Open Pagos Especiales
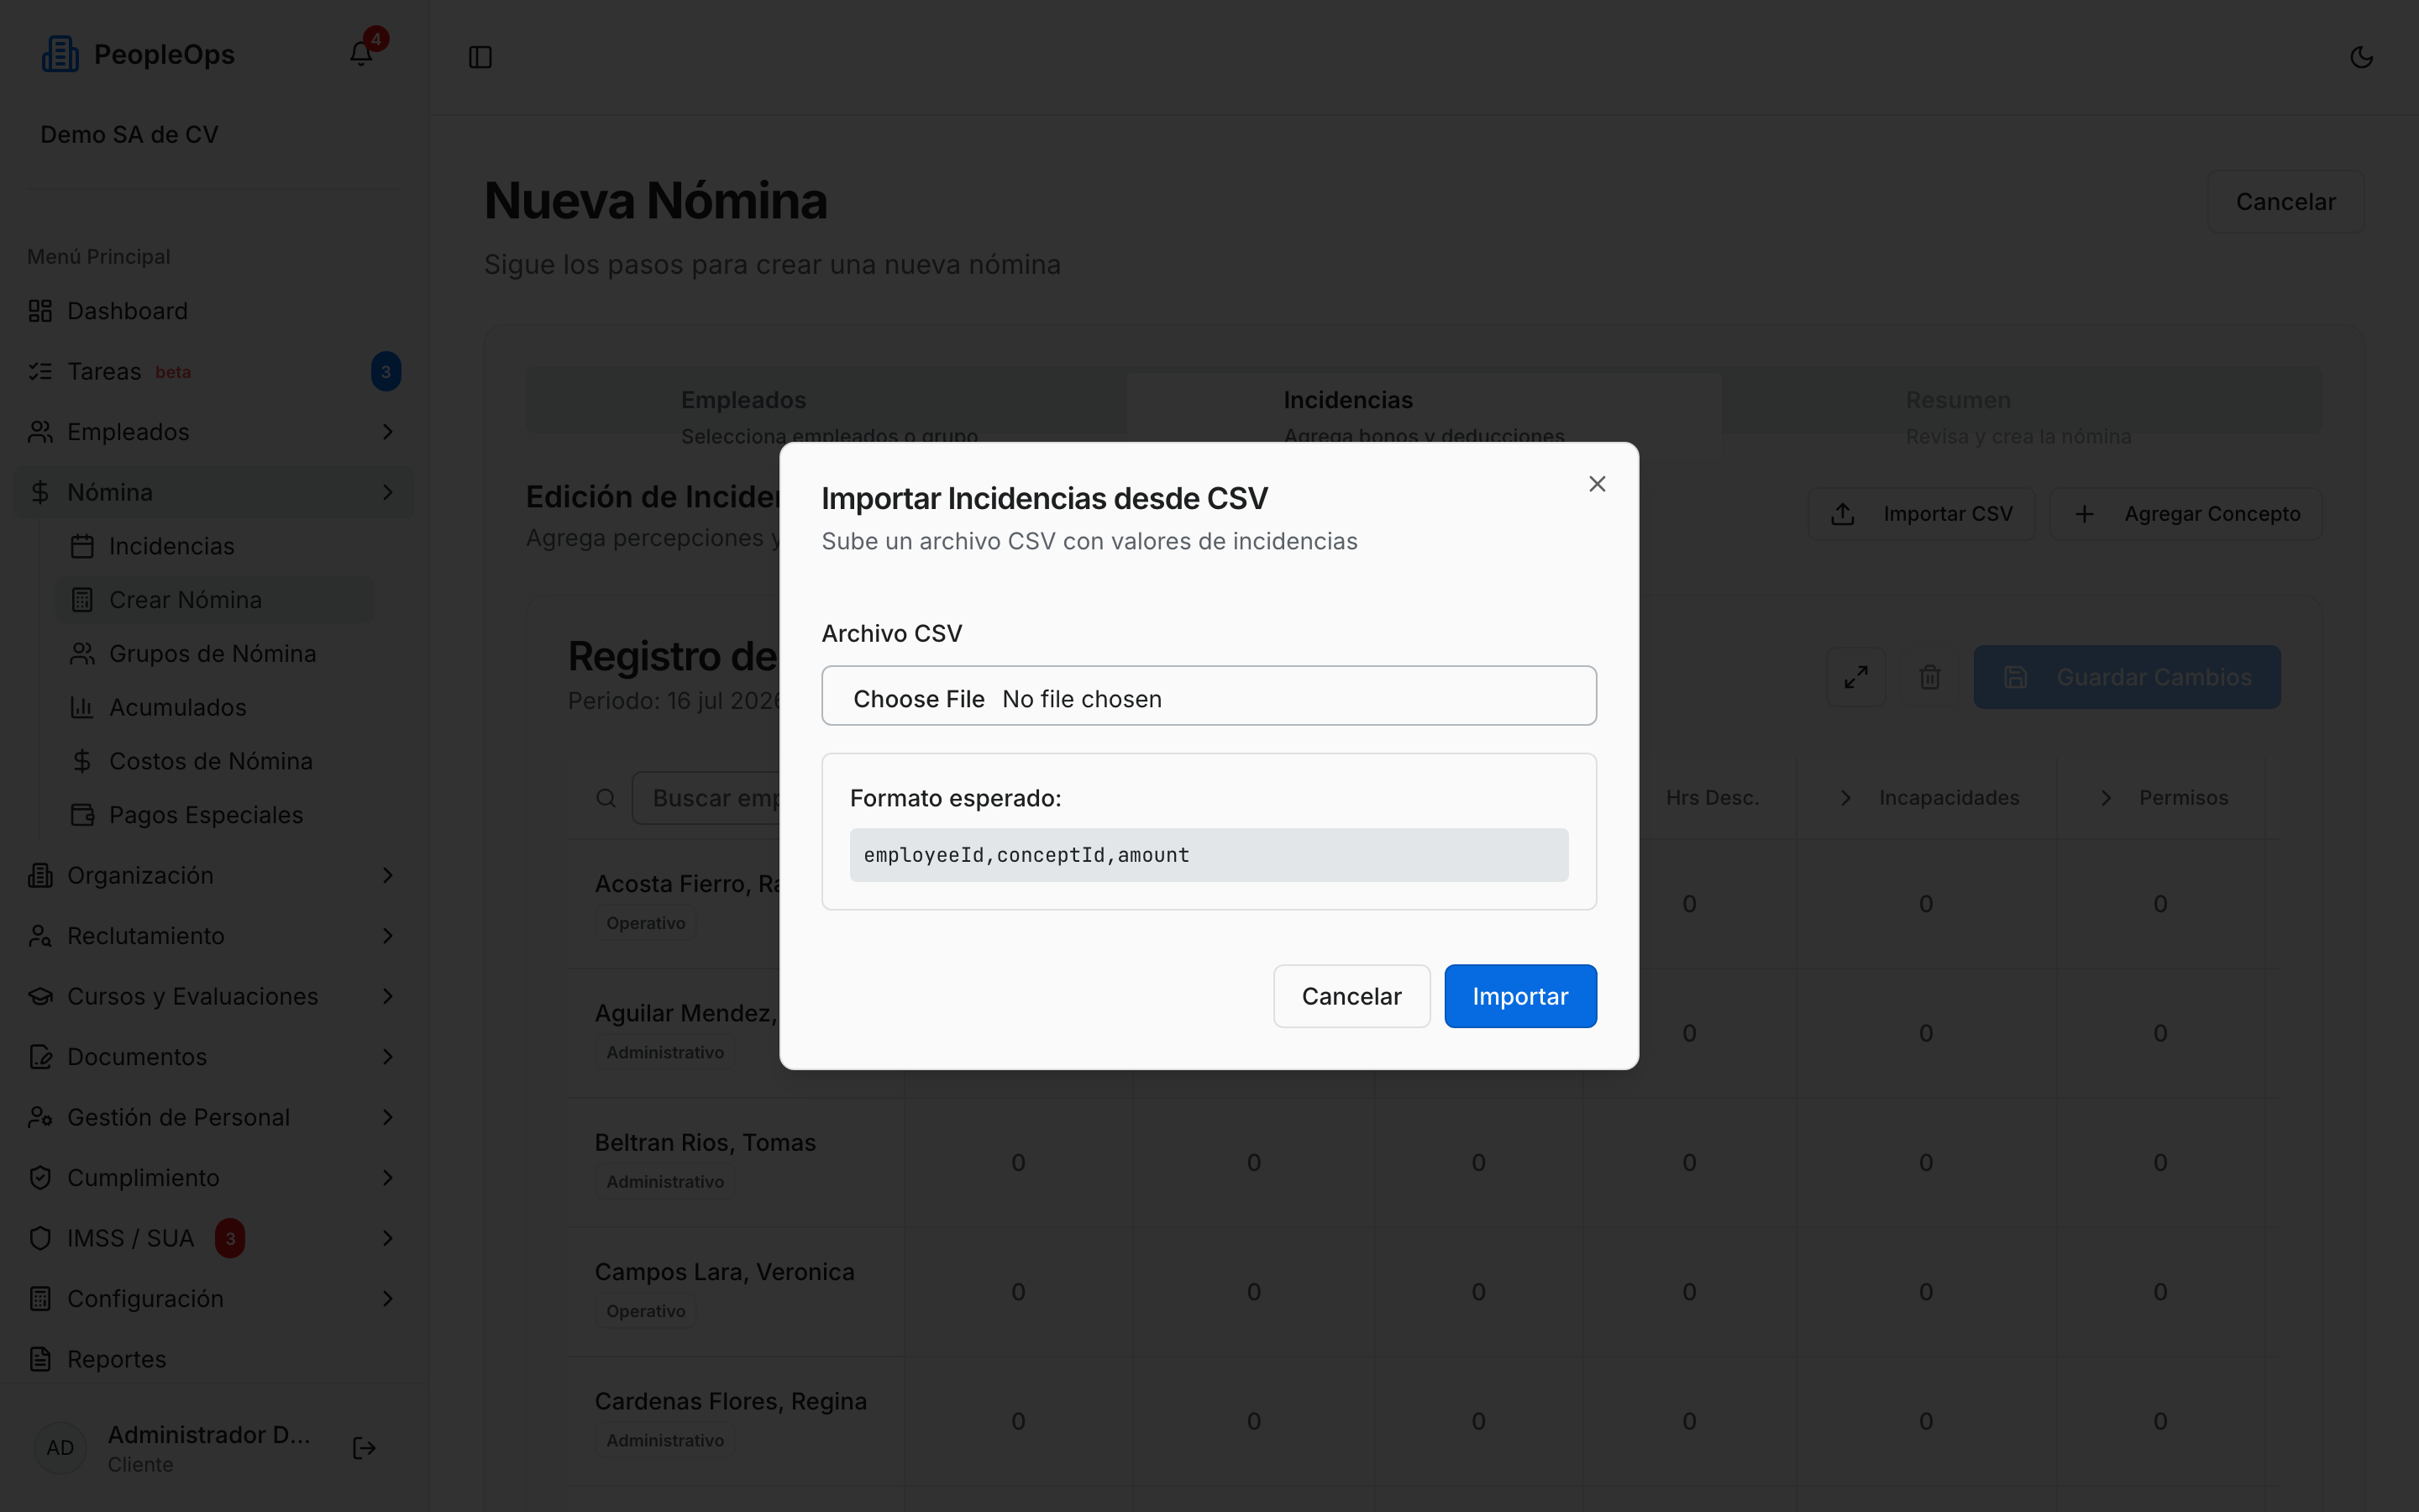The height and width of the screenshot is (1512, 2419). point(205,815)
